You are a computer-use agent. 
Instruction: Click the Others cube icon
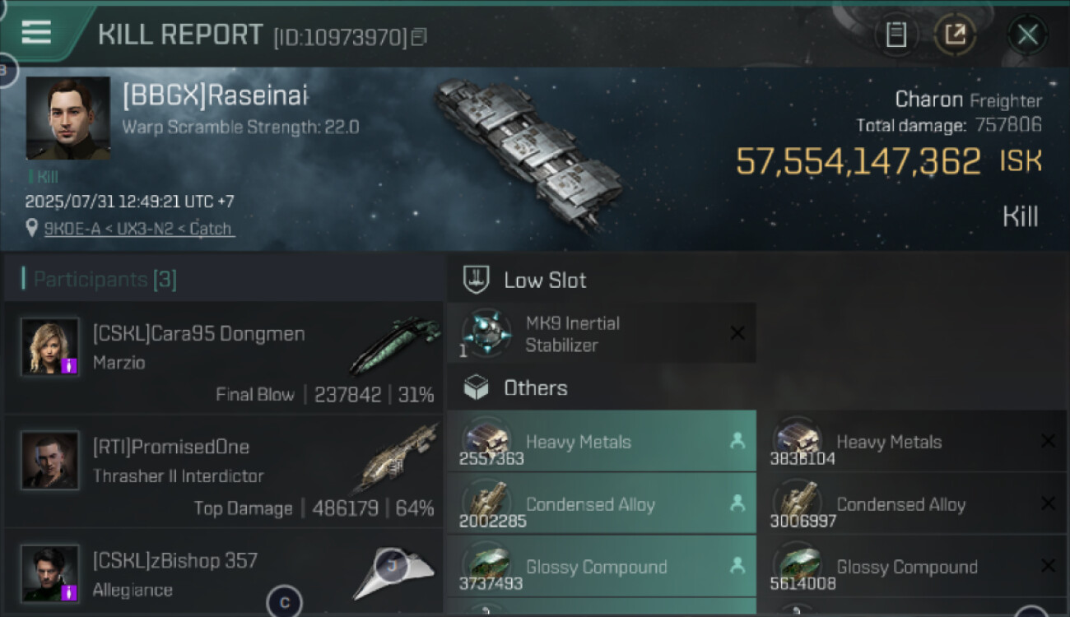476,387
